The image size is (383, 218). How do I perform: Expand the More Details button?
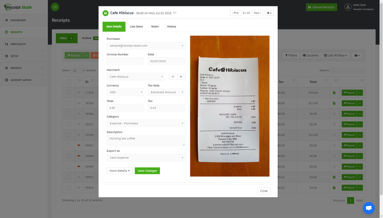click(x=119, y=171)
